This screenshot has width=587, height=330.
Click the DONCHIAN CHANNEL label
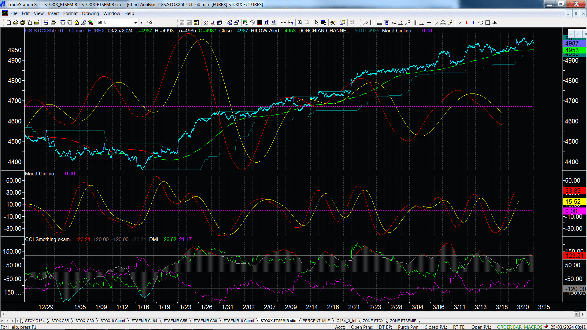point(323,31)
